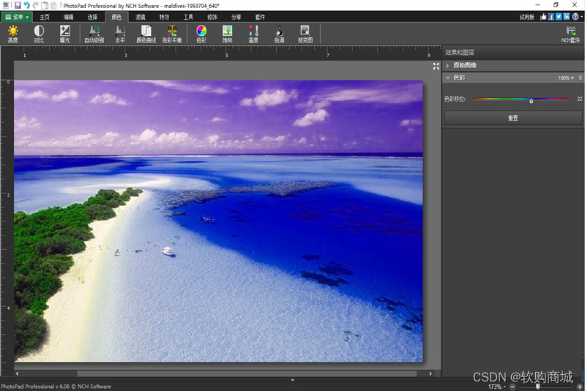Select the 颜色 tab
The width and height of the screenshot is (585, 391).
coord(116,17)
